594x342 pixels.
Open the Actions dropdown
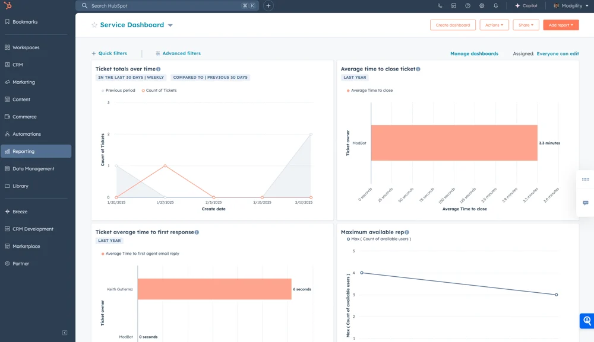pos(494,25)
